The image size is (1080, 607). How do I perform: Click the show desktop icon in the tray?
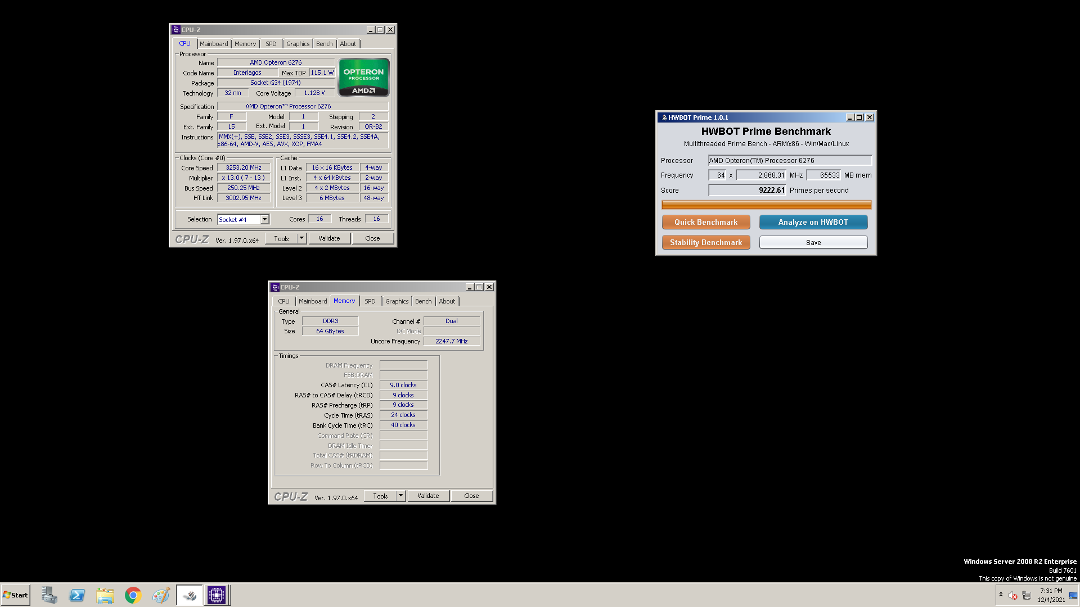tap(1073, 595)
